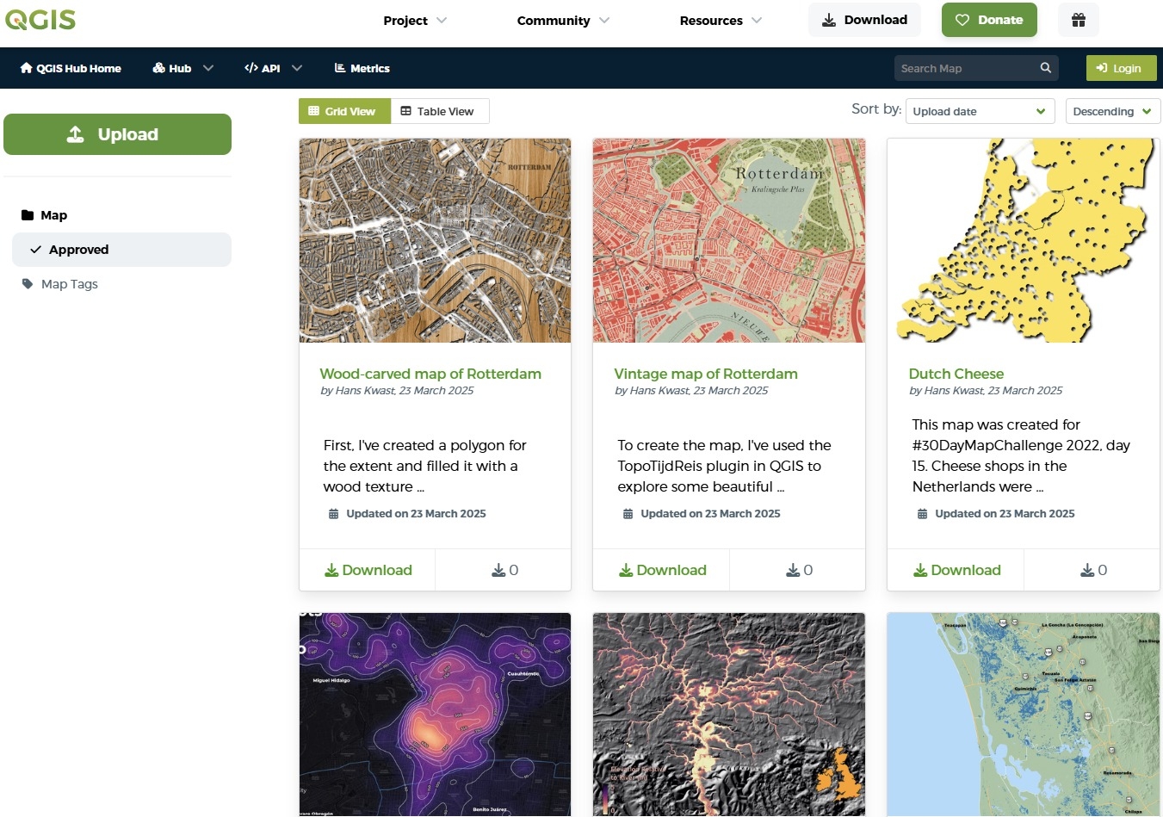1163x817 pixels.
Task: Open the Dutch Cheese title link
Action: click(x=956, y=374)
